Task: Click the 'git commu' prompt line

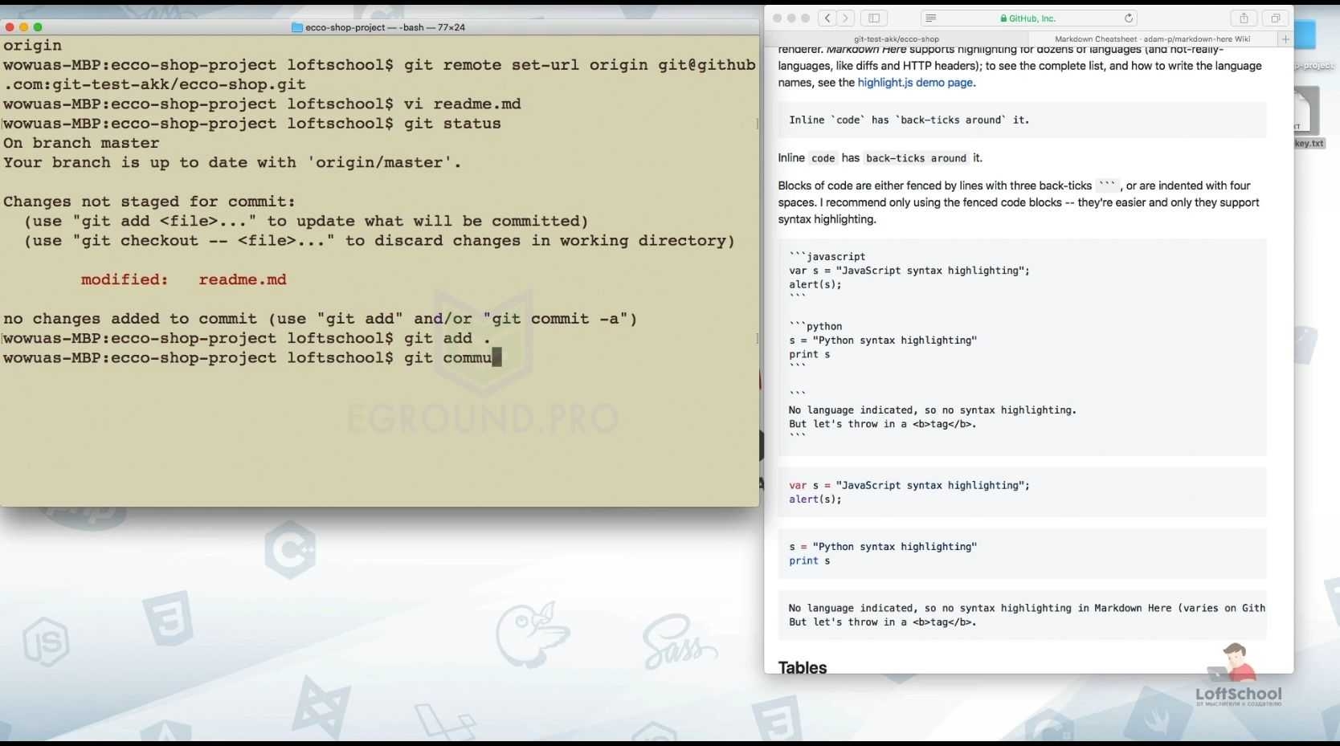Action: (252, 358)
